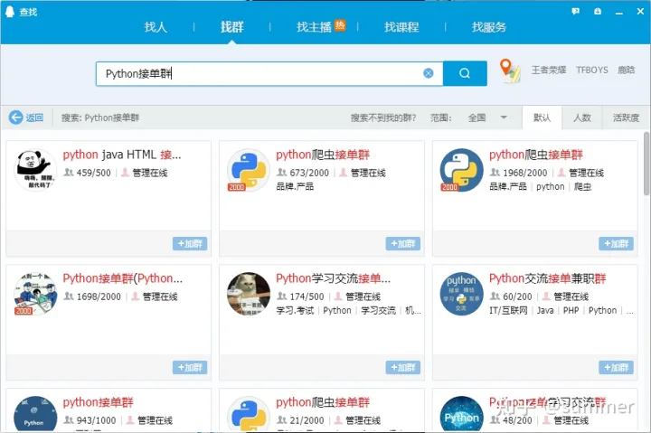Click the results vertical scrollbar
The width and height of the screenshot is (651, 433).
click(646, 164)
